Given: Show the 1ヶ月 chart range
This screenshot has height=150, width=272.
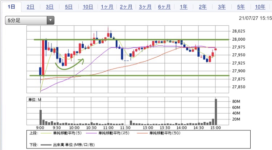Looking at the screenshot, I should (107, 7).
